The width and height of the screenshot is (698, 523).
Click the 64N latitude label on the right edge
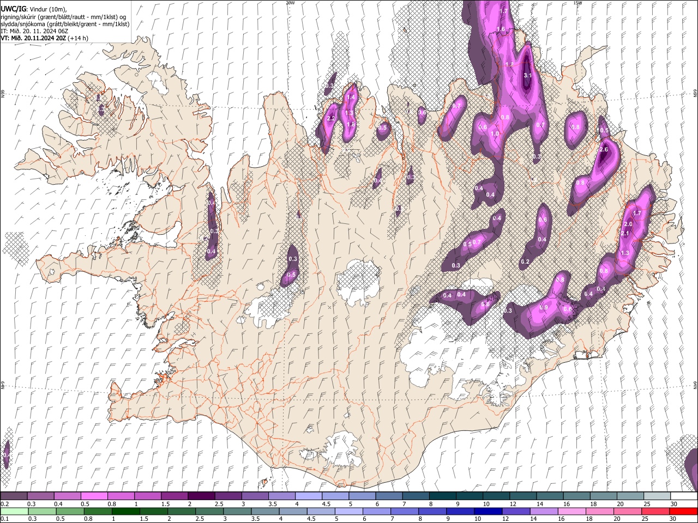click(695, 385)
